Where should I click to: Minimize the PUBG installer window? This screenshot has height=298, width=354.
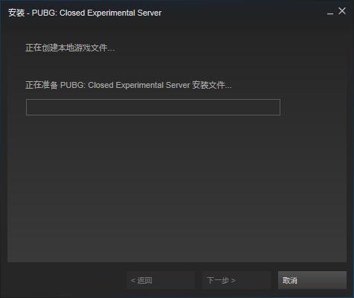point(330,13)
